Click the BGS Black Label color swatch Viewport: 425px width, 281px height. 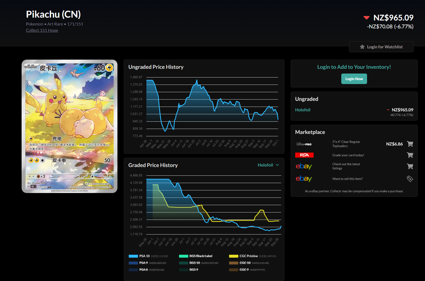(x=184, y=256)
